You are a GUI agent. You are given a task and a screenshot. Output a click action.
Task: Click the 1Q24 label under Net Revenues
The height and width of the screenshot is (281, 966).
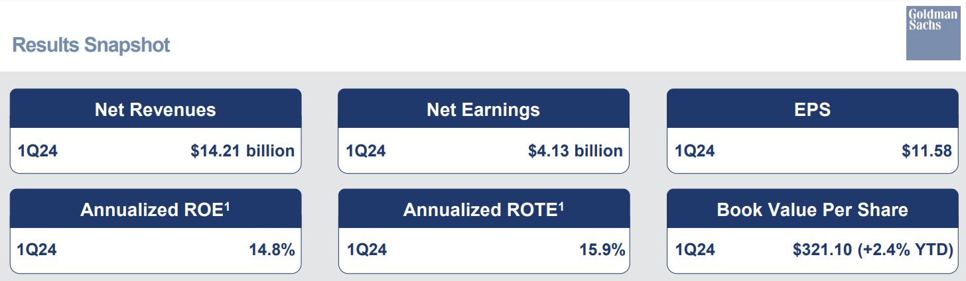[x=38, y=151]
